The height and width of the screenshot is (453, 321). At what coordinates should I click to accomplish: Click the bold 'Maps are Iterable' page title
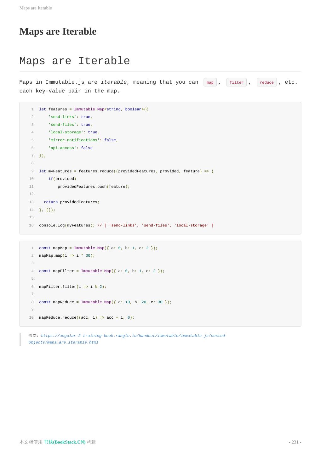(x=58, y=31)
